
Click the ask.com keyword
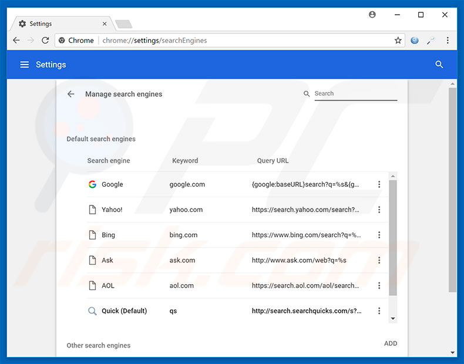pyautogui.click(x=182, y=260)
